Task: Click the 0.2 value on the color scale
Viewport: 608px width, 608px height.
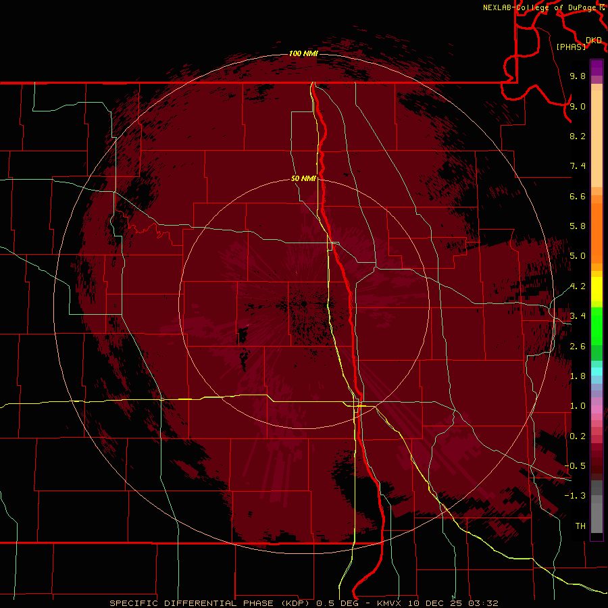Action: pos(578,436)
